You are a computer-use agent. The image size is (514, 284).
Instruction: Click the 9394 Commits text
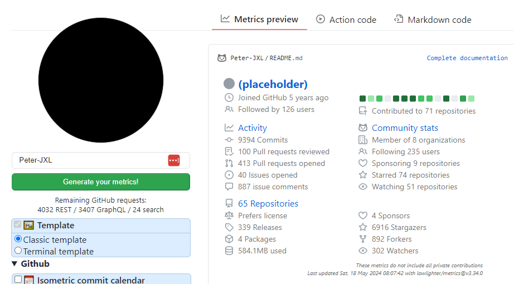pyautogui.click(x=263, y=140)
